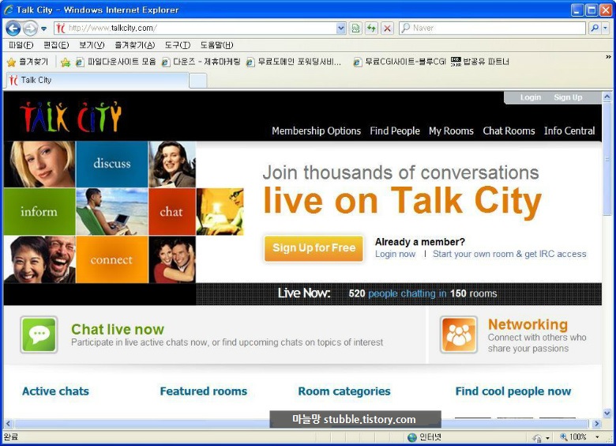Open the 무료CGI사이트-블루CGI bookmark

pos(400,62)
